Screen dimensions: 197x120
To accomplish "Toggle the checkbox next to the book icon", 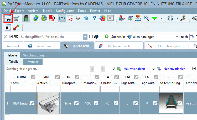I will pyautogui.click(x=91, y=36).
